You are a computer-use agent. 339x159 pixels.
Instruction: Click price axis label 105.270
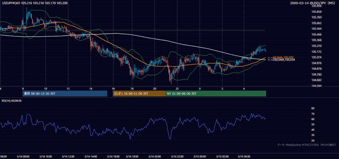pos(317,46)
